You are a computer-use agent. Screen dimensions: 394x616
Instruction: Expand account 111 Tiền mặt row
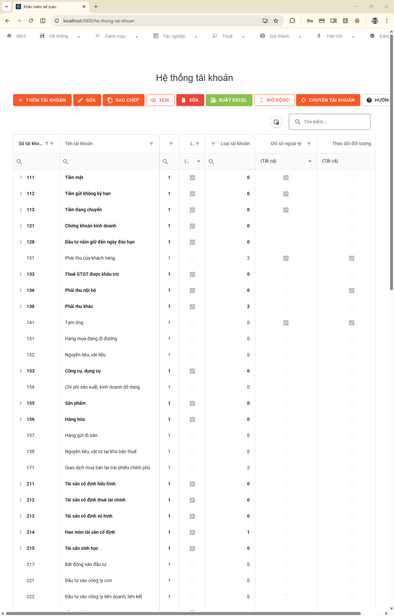(21, 178)
